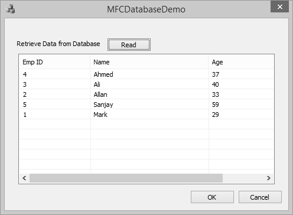Click the Retrieve Data from Database label
Screen dimensions: 293x215
[58, 44]
